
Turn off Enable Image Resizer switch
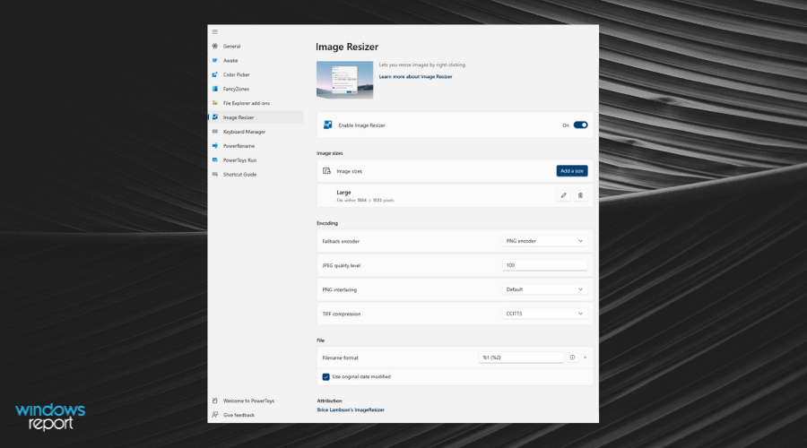(x=580, y=125)
